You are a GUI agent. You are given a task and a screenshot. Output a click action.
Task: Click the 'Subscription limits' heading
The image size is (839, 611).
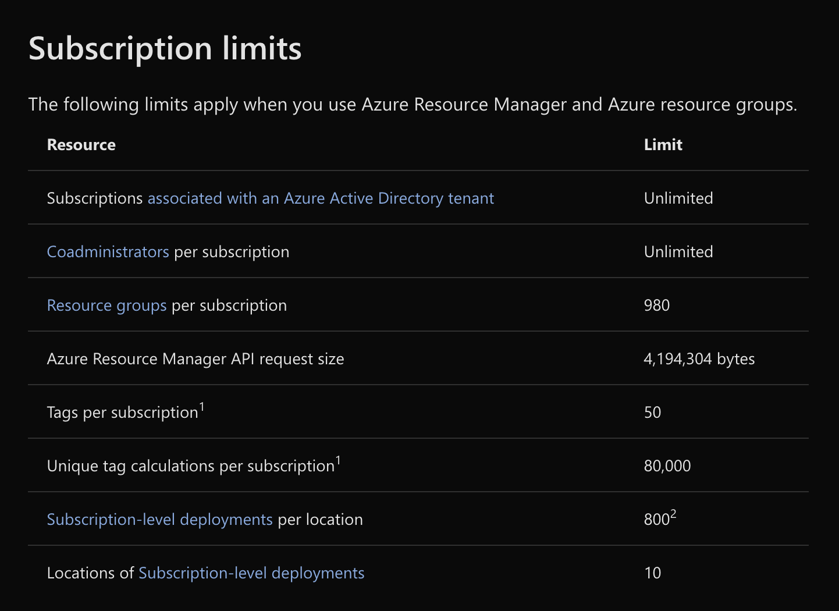tap(165, 48)
